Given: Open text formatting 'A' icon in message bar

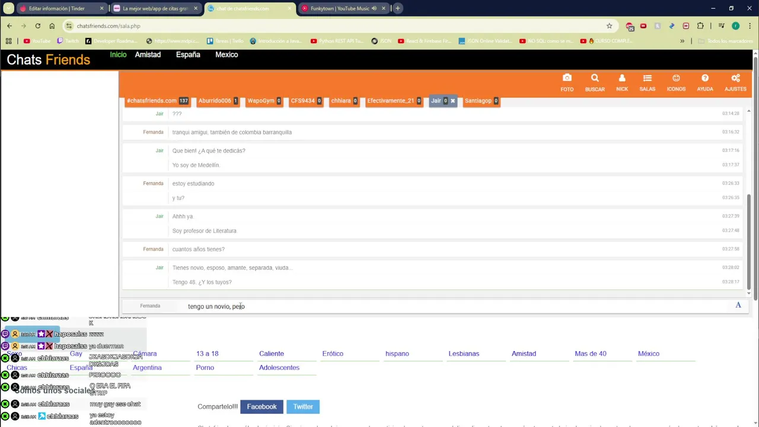Looking at the screenshot, I should pos(738,305).
